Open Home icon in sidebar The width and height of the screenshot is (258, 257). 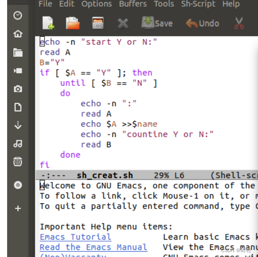click(x=18, y=34)
